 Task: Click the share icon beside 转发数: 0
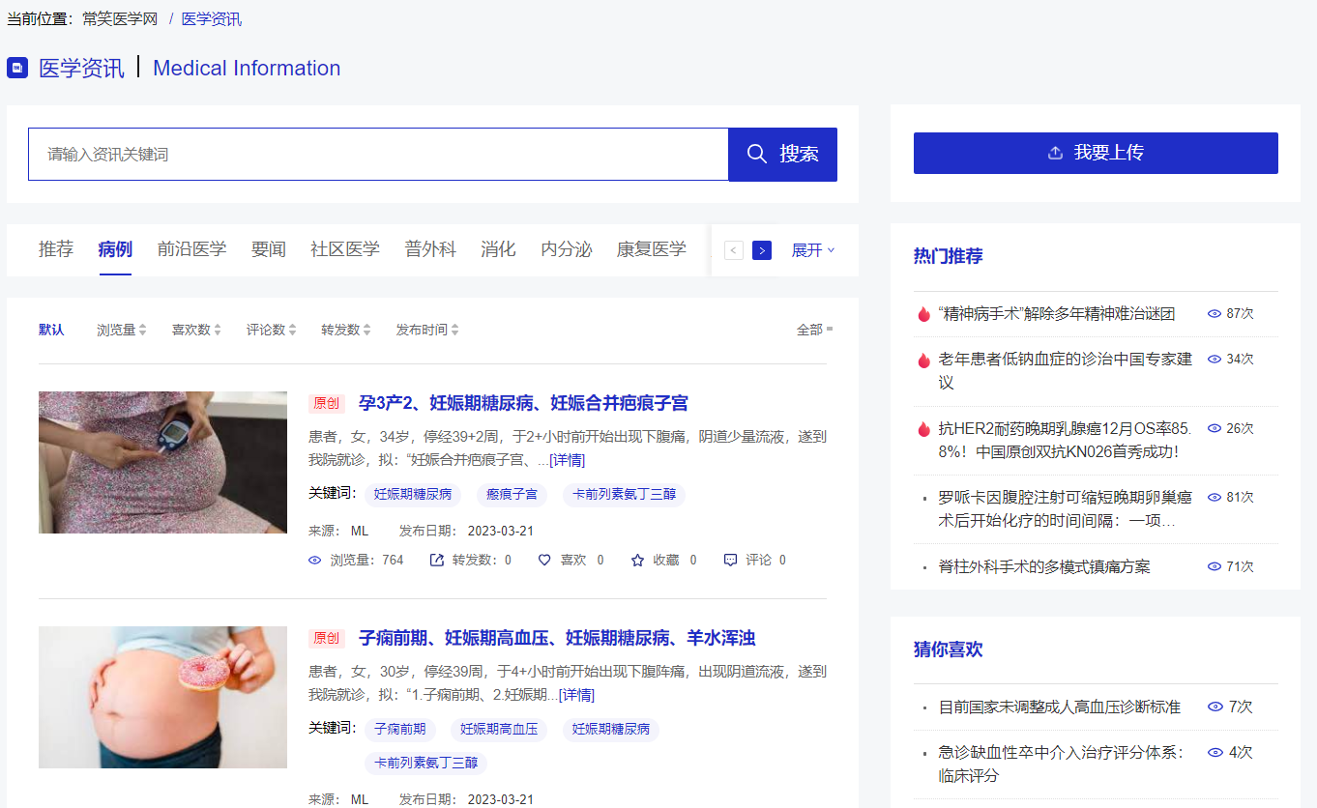click(437, 560)
